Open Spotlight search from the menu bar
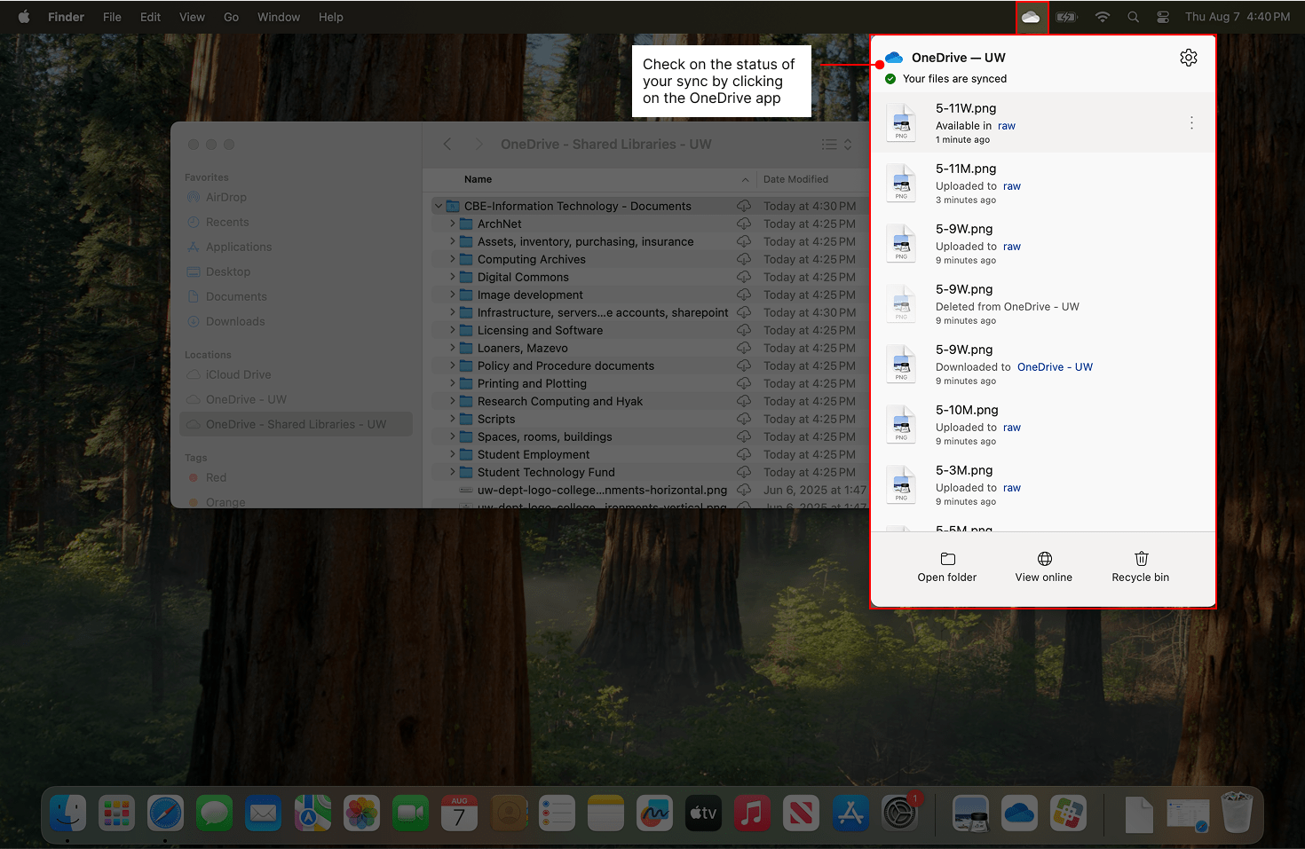The height and width of the screenshot is (849, 1305). tap(1133, 16)
